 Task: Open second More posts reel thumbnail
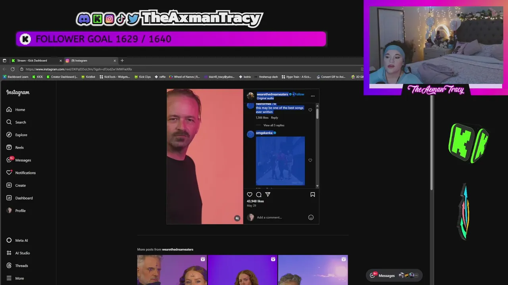(242, 270)
